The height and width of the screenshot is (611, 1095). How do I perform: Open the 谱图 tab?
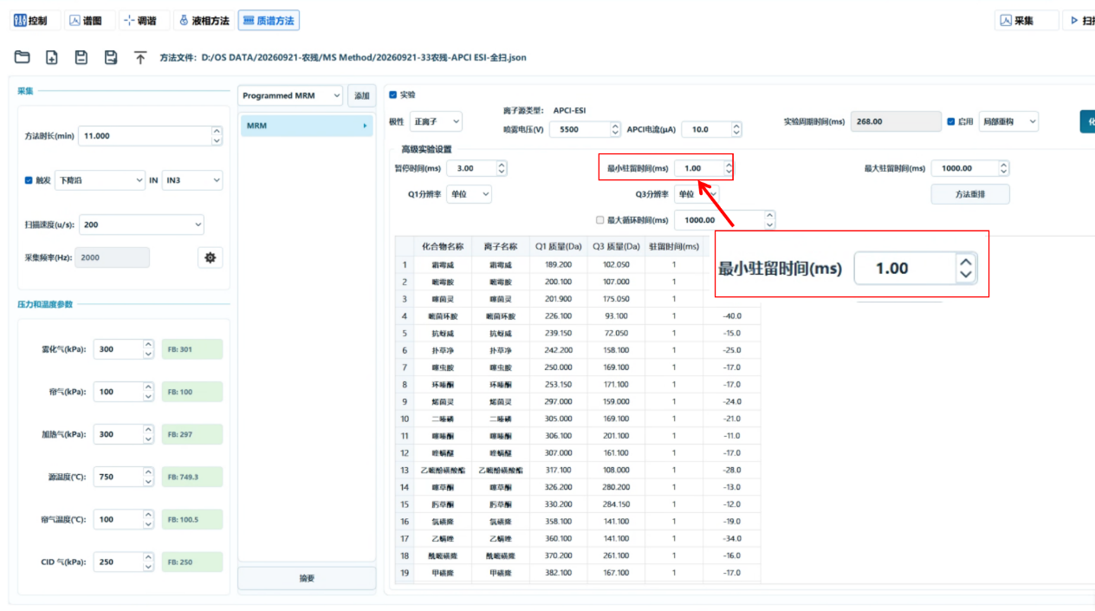click(89, 21)
